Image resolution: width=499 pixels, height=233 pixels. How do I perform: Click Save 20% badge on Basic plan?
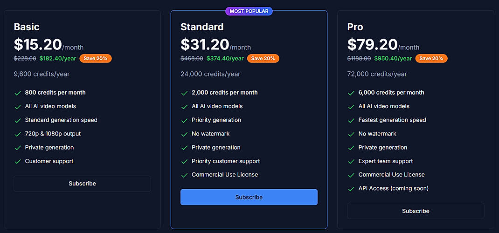tap(96, 59)
